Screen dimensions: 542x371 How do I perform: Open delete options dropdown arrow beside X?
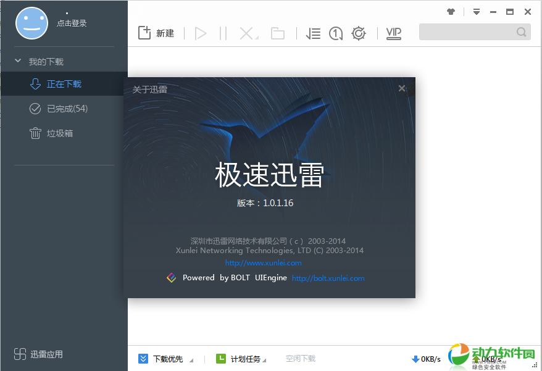pyautogui.click(x=257, y=37)
